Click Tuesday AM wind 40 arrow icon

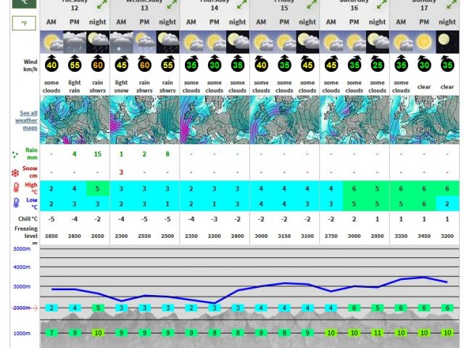[x=51, y=64]
